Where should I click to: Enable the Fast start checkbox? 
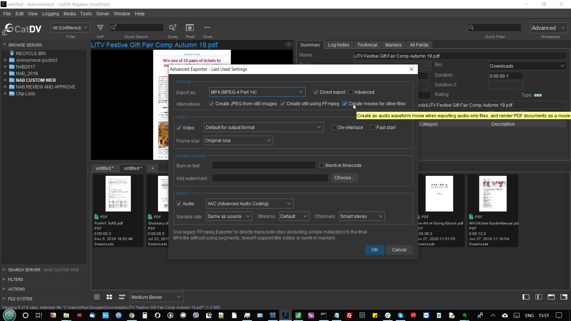coord(372,128)
